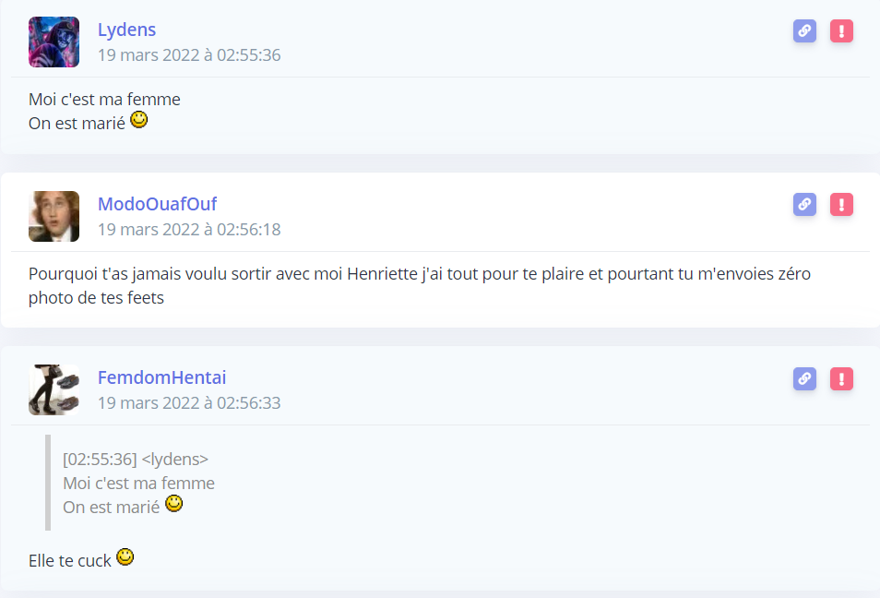
Task: Click the quoted header [02:55:36] <lydens>
Action: pyautogui.click(x=136, y=460)
